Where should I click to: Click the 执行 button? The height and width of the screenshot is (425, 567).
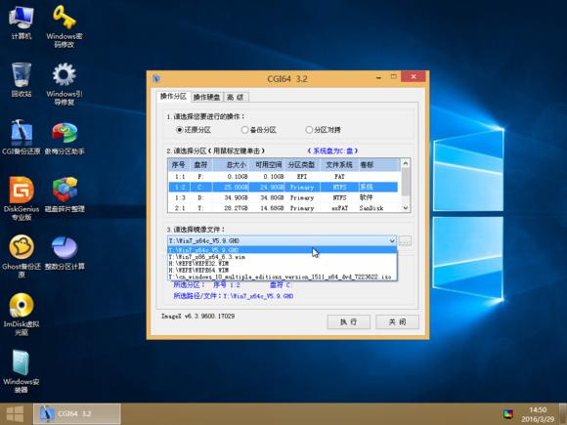349,321
